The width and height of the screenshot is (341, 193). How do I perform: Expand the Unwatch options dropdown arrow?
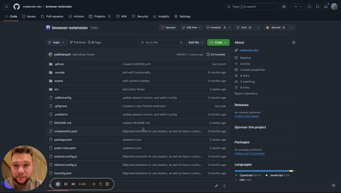[x=229, y=27]
